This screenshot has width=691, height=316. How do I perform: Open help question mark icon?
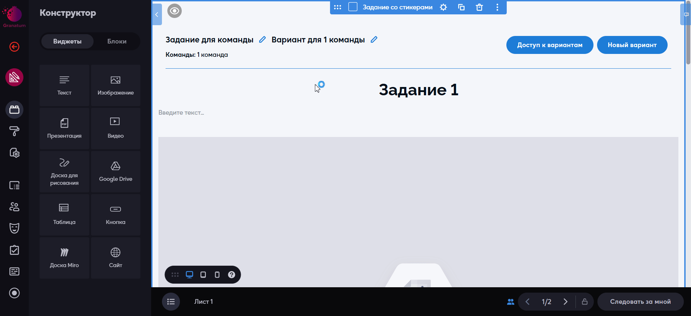(x=231, y=275)
